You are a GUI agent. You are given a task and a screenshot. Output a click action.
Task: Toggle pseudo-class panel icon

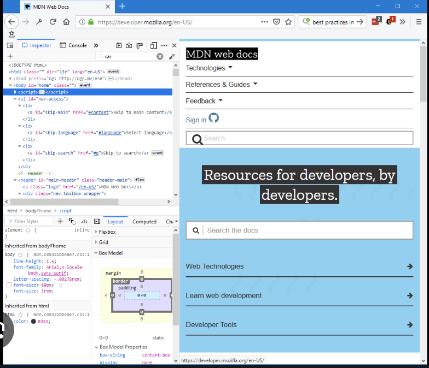(x=72, y=221)
